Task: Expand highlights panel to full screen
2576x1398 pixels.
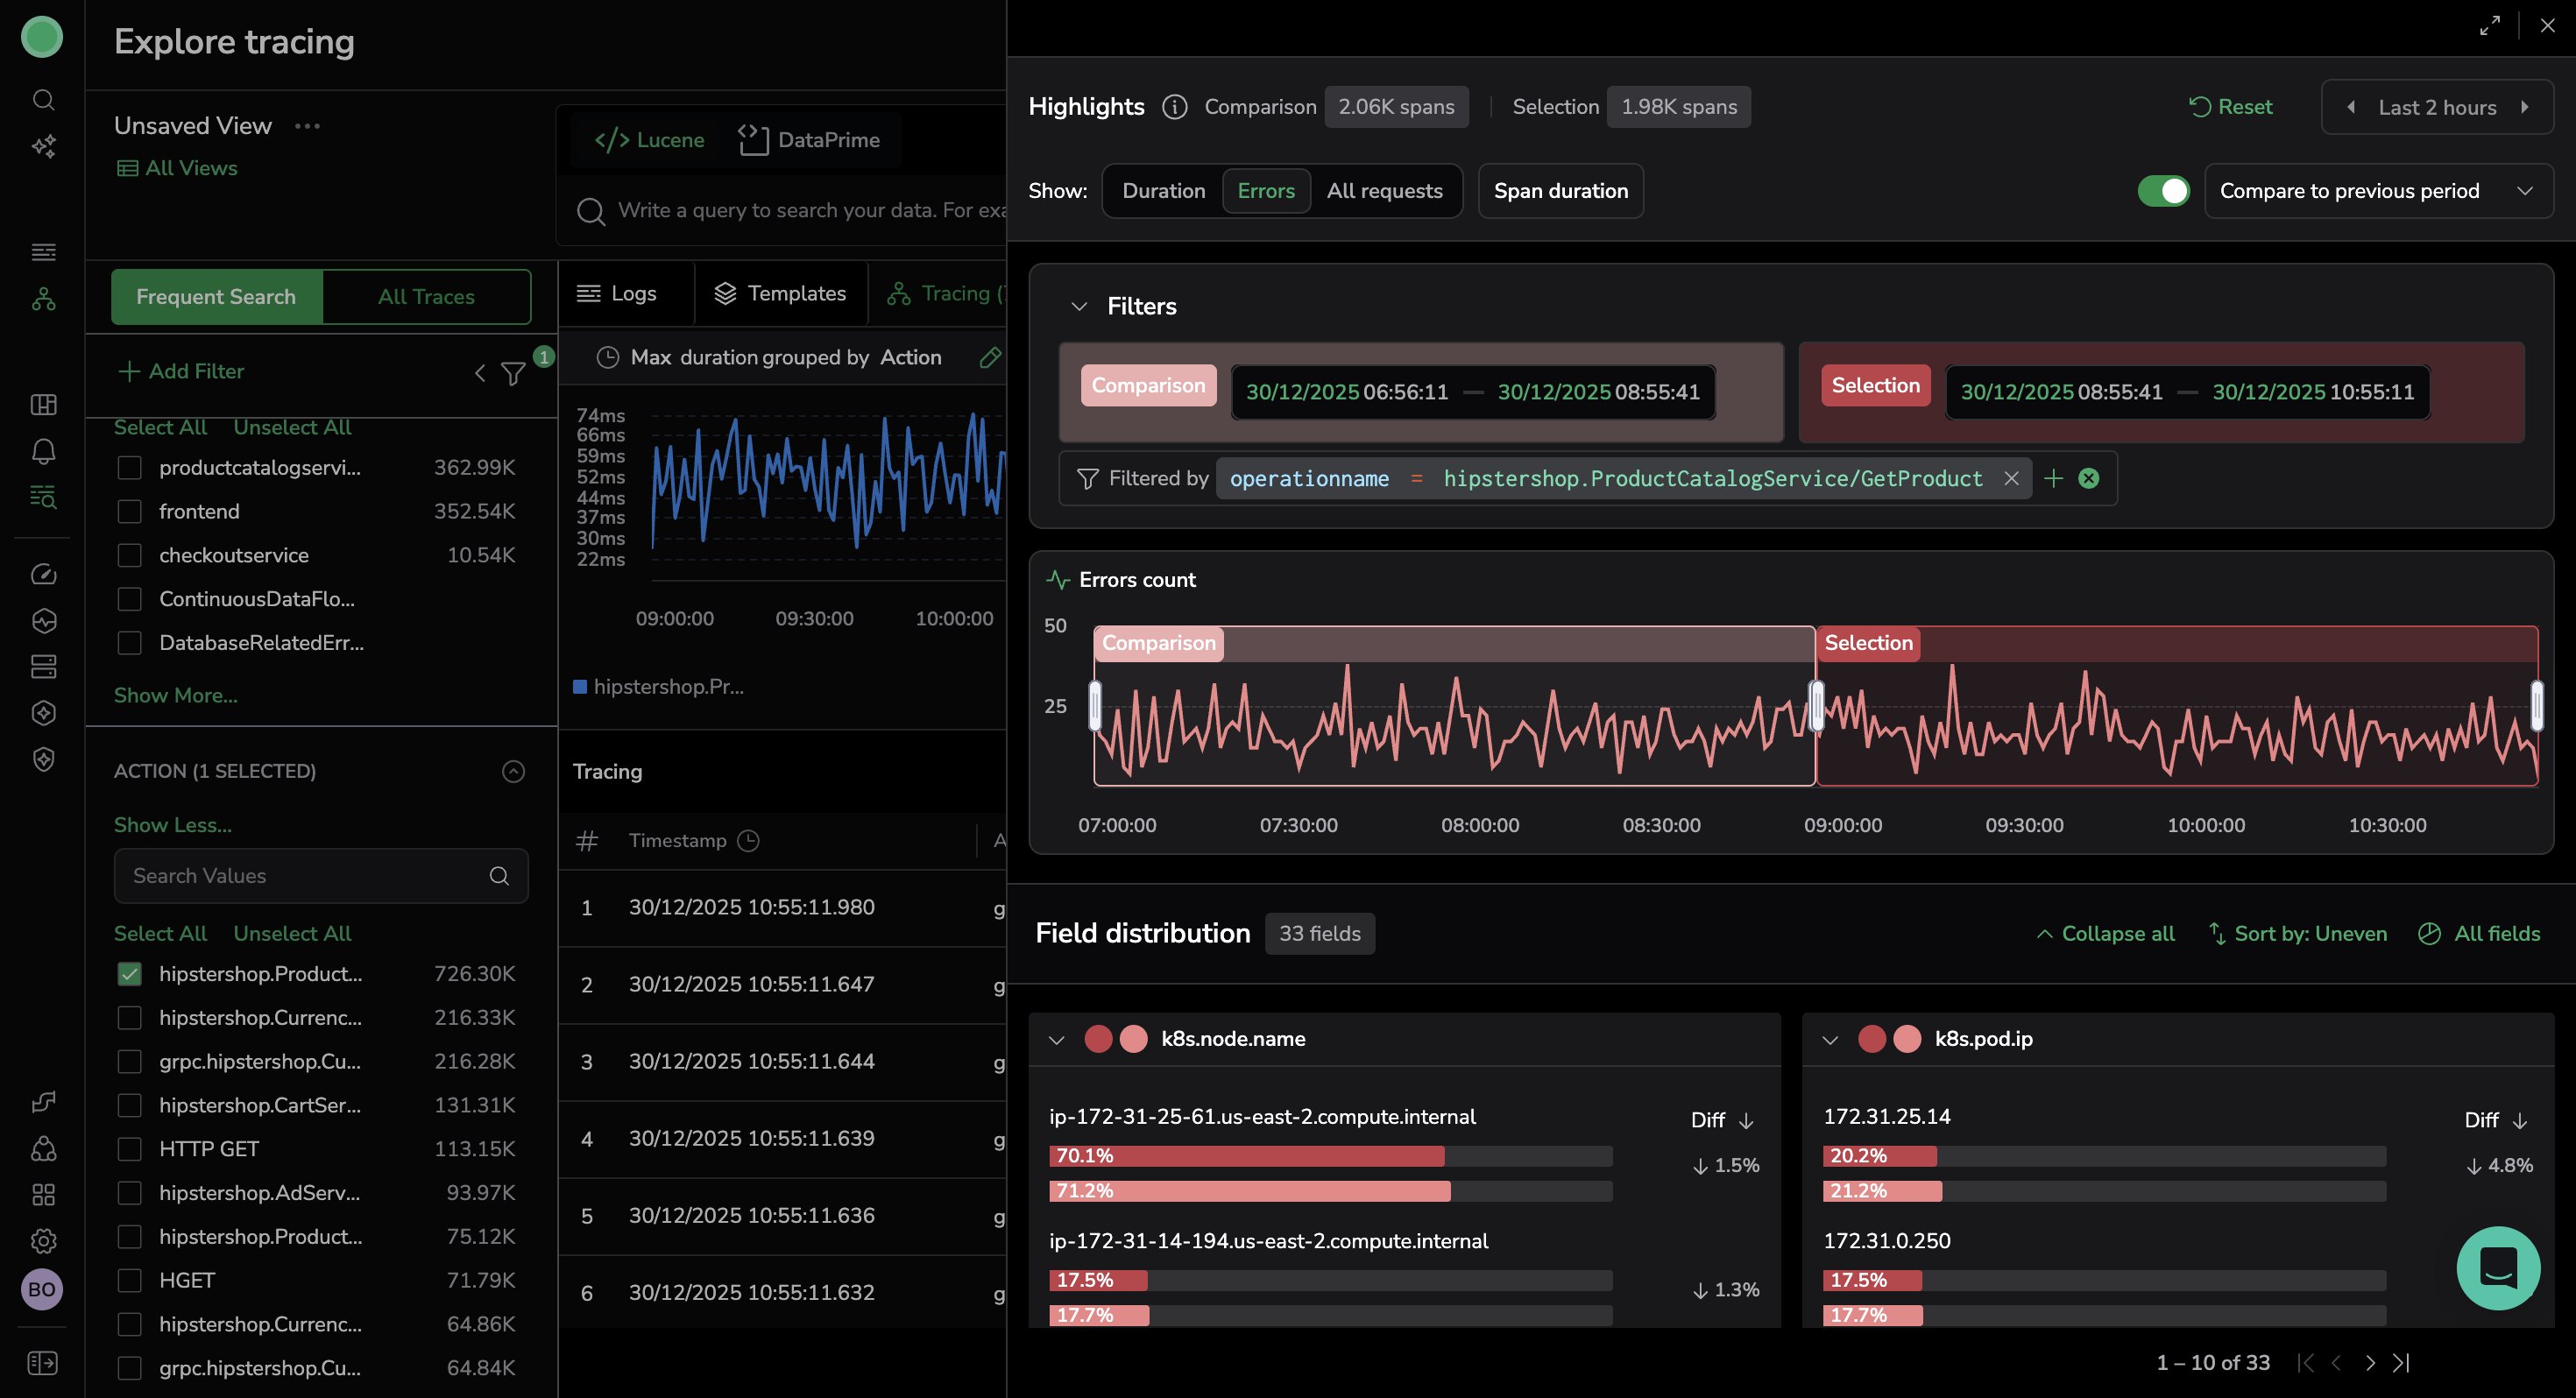Action: point(2489,25)
